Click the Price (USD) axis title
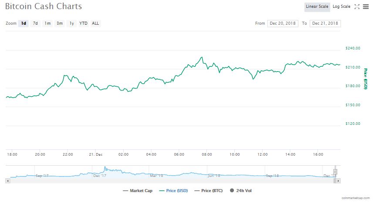This screenshot has width=382, height=209. pyautogui.click(x=365, y=79)
